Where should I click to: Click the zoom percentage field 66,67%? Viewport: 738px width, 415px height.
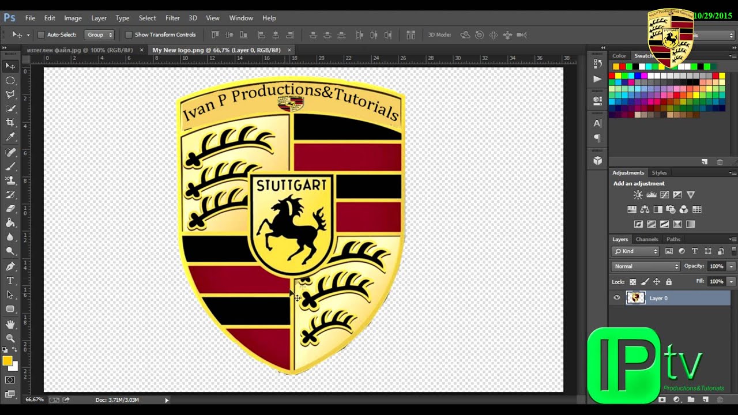[x=35, y=399]
